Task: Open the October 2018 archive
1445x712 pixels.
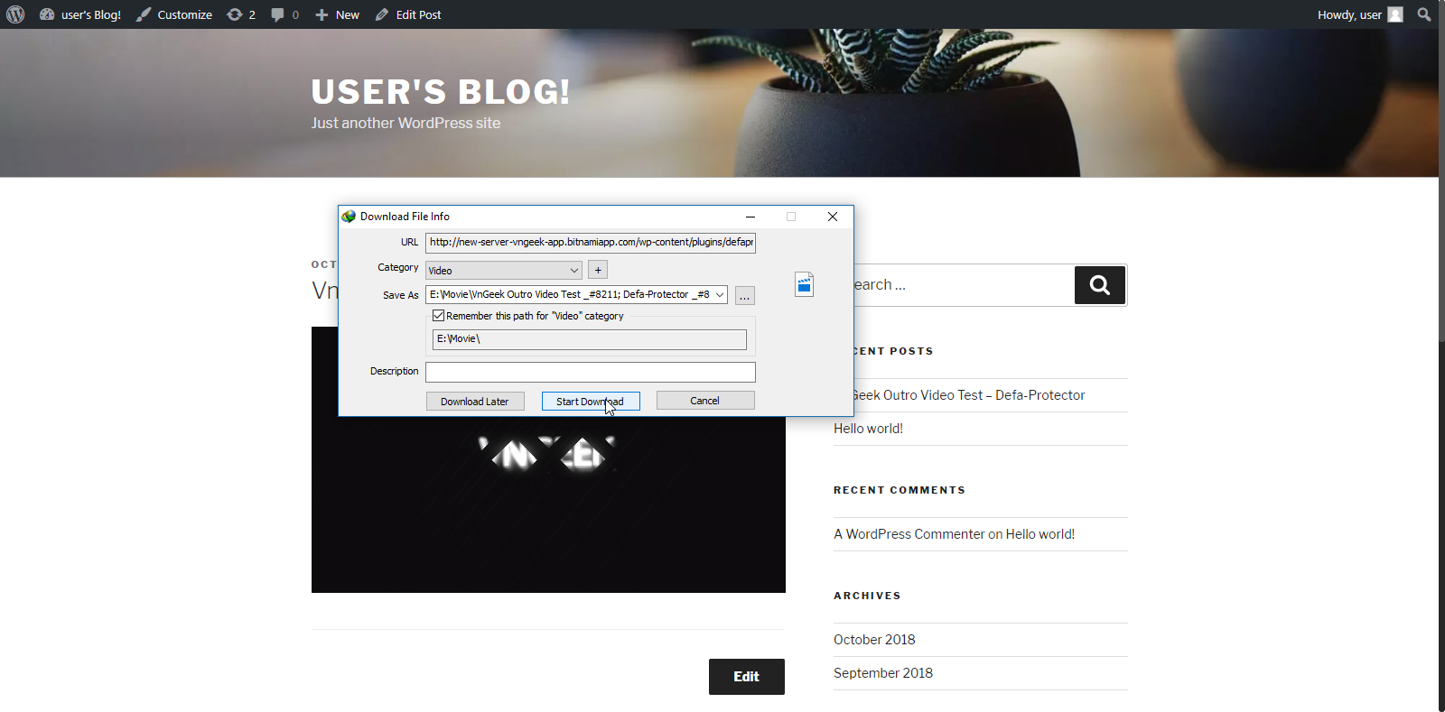Action: click(x=874, y=640)
